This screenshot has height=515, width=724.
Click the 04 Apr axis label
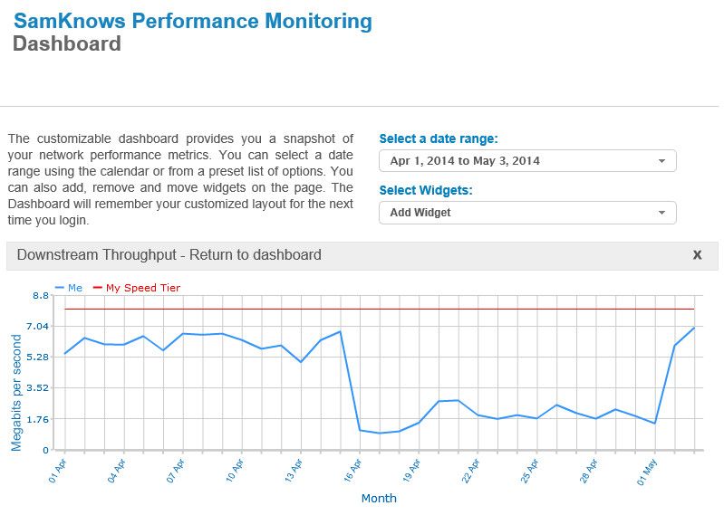[x=116, y=471]
